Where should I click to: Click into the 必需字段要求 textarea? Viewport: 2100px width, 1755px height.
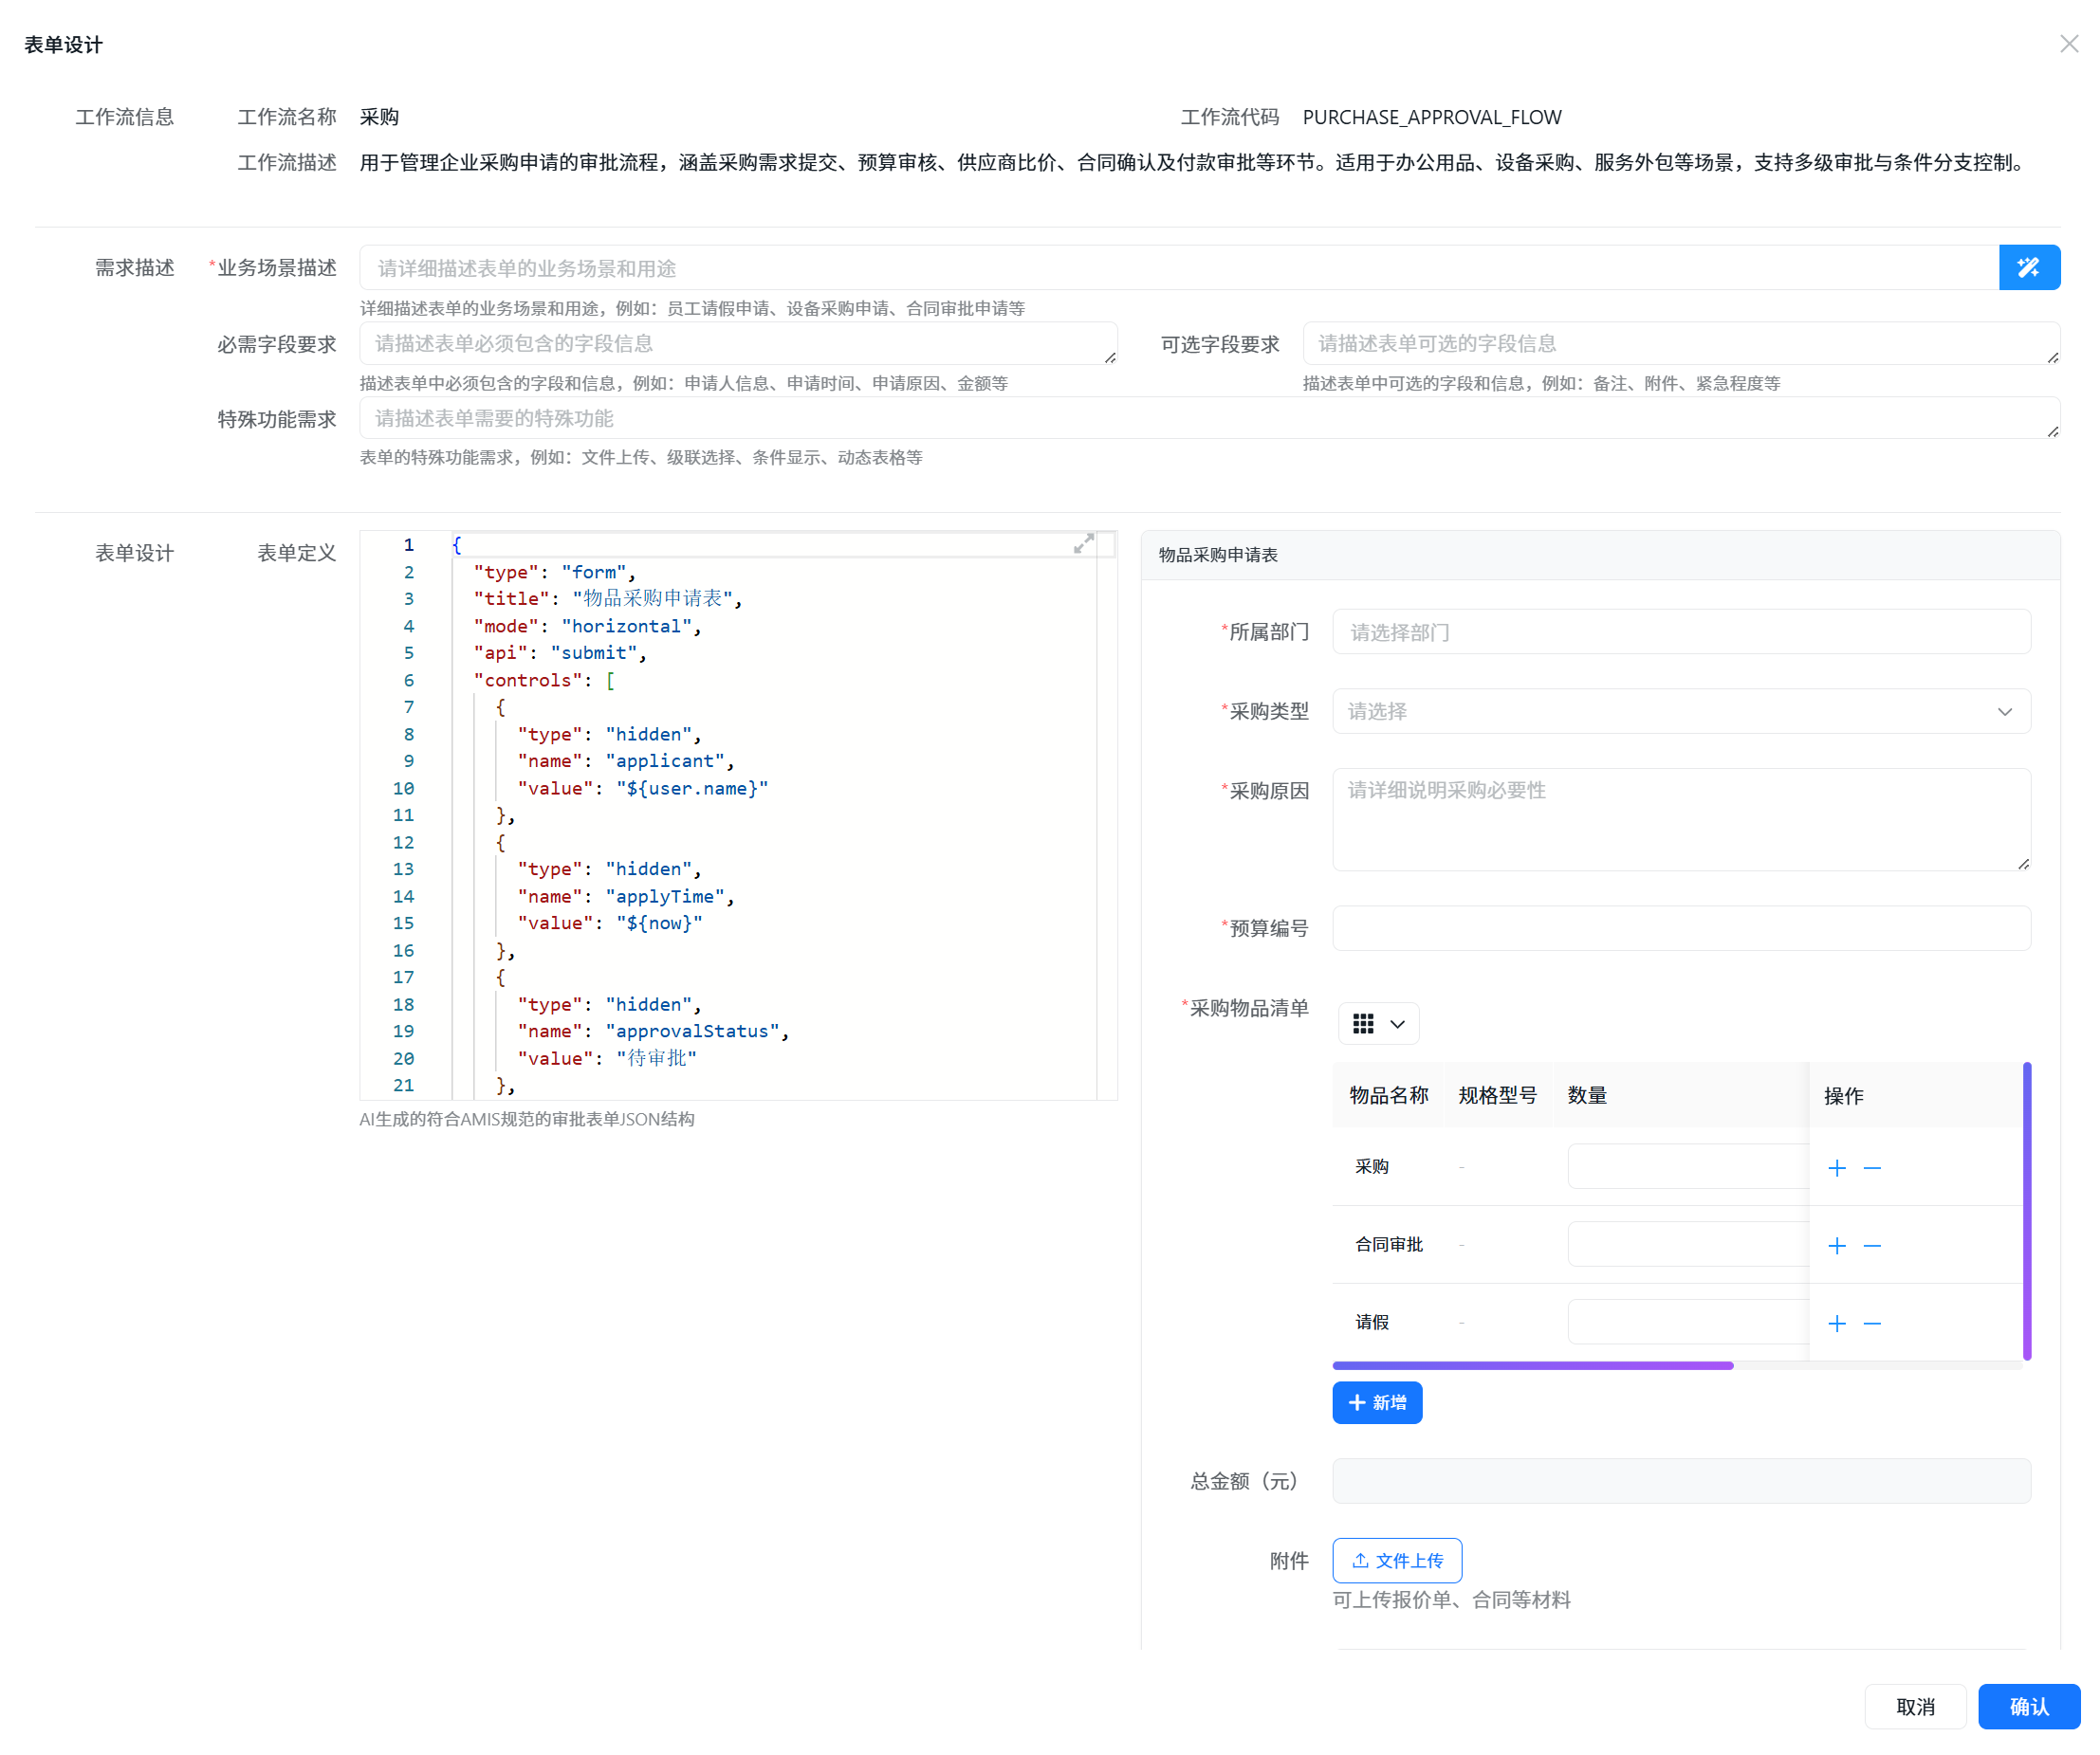pos(737,344)
